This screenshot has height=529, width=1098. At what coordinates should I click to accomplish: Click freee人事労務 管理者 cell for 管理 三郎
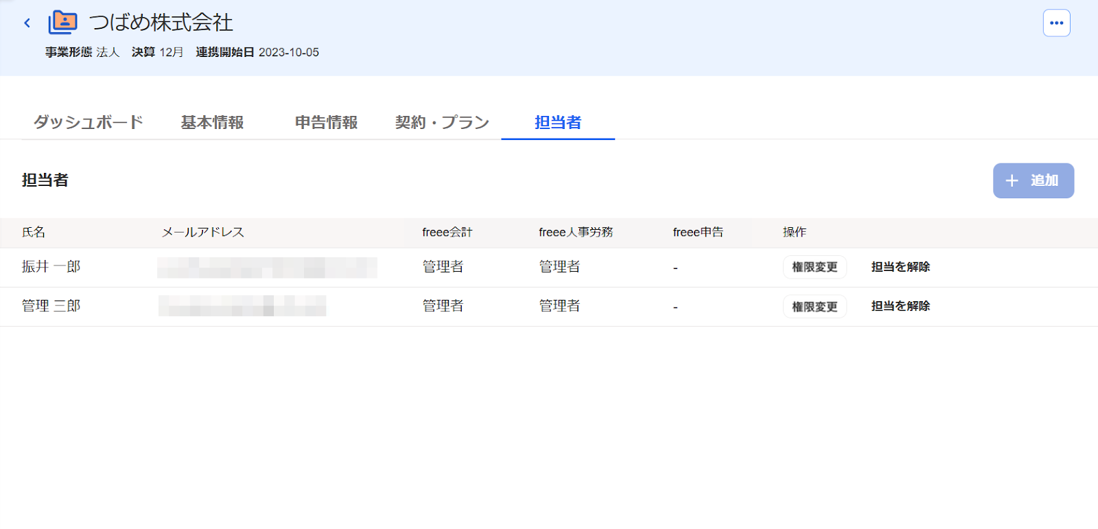click(x=559, y=305)
